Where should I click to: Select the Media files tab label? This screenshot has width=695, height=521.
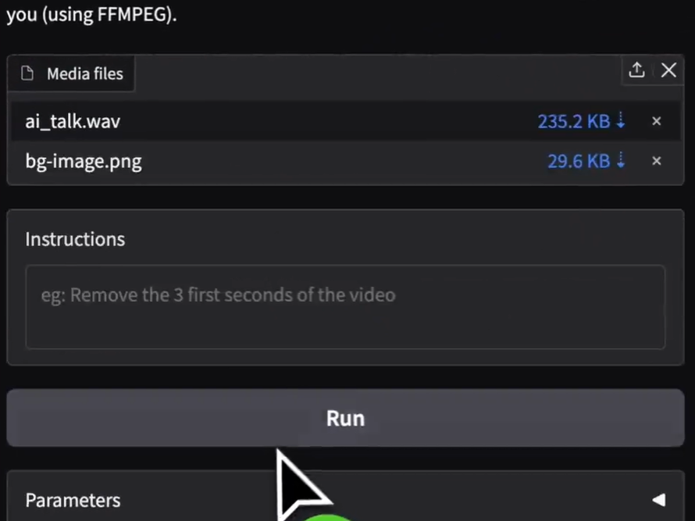coord(84,74)
